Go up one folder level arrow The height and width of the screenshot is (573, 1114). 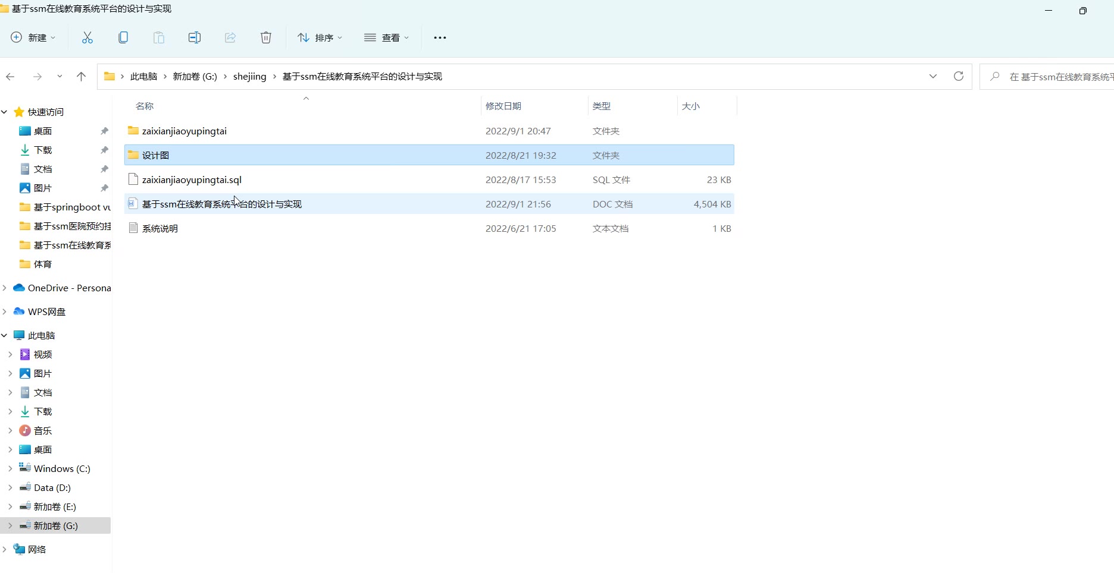click(x=82, y=76)
